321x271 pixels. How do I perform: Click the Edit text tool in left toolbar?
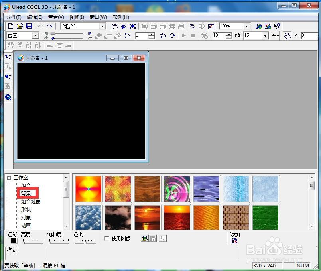pos(8,67)
